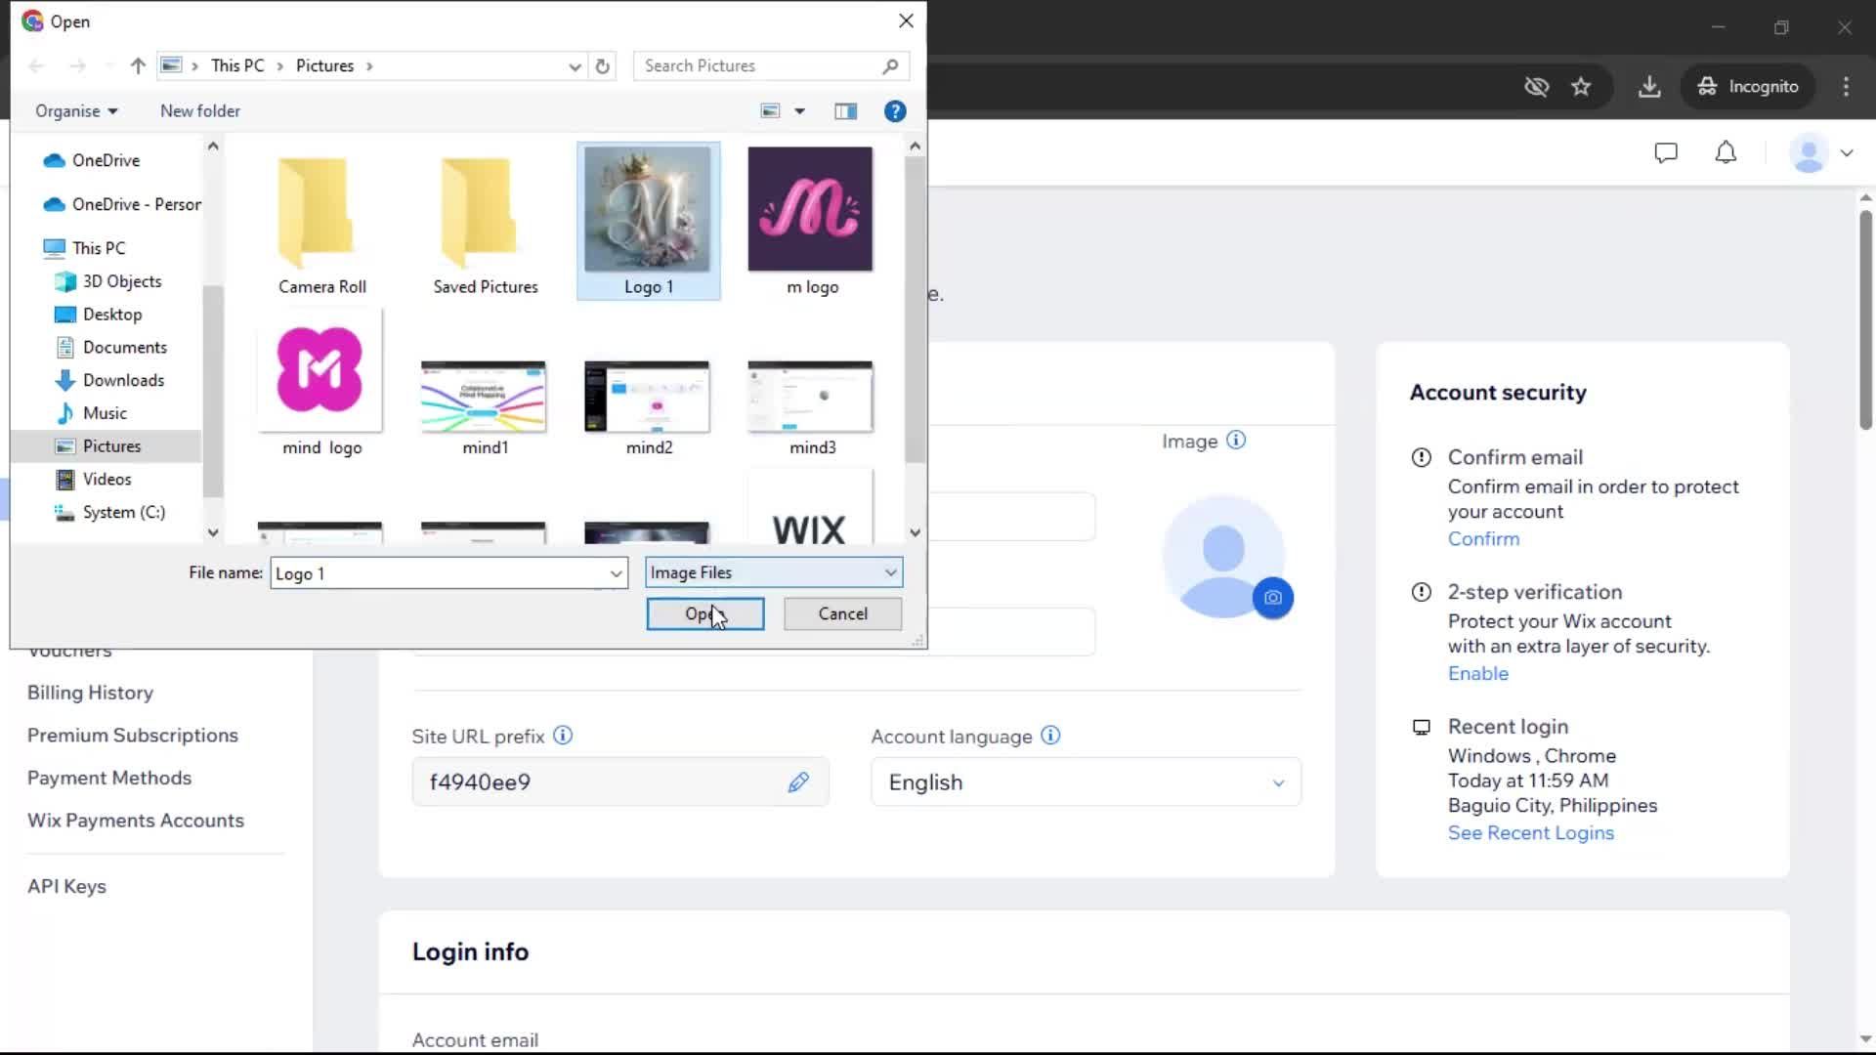Viewport: 1876px width, 1055px height.
Task: Expand the address bar history dropdown
Action: 575,65
